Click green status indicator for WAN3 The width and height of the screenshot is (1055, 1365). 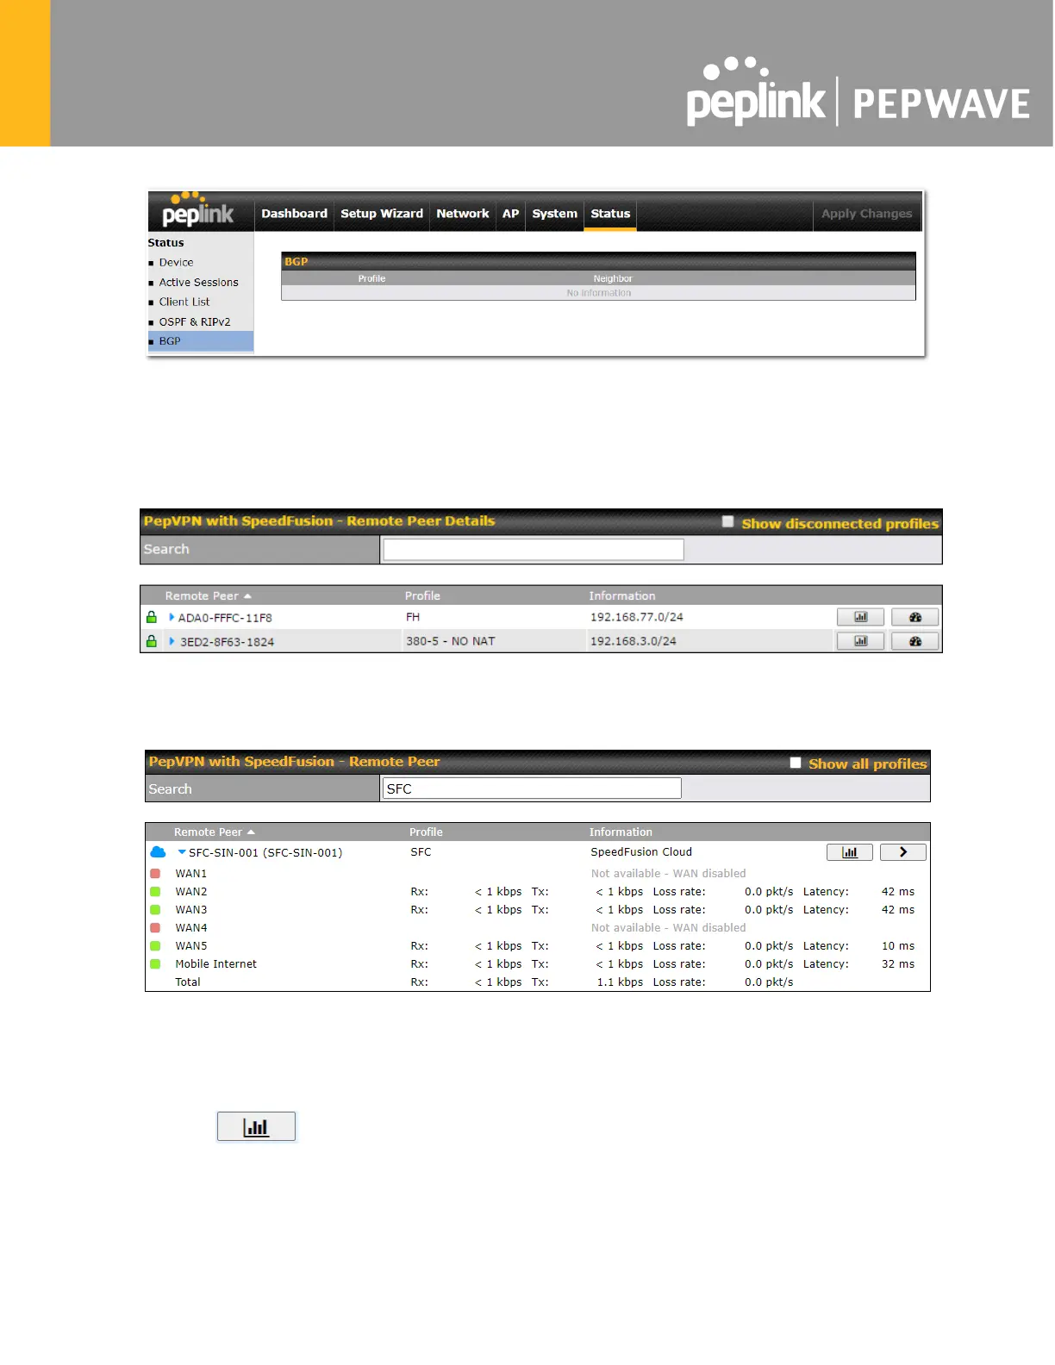tap(155, 910)
